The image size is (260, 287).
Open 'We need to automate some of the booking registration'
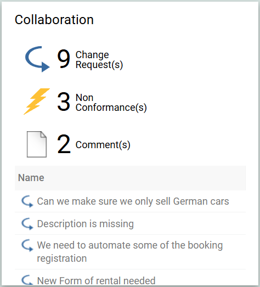pos(130,252)
